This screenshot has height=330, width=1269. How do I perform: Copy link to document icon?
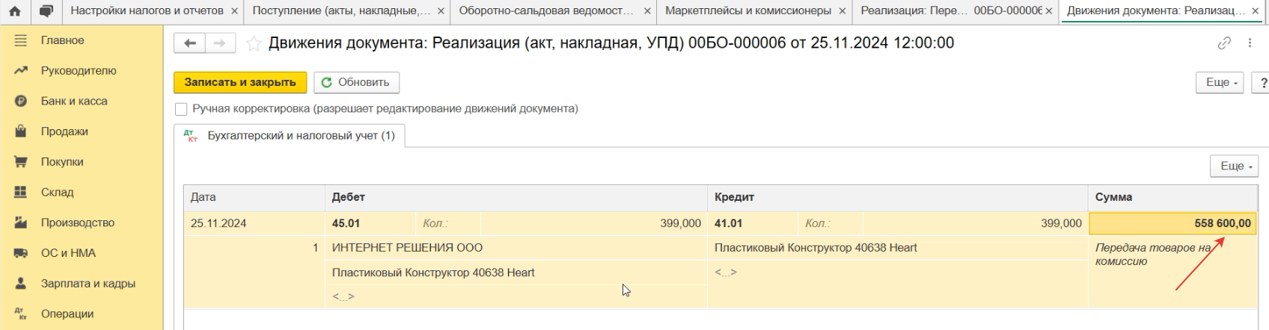[x=1224, y=43]
